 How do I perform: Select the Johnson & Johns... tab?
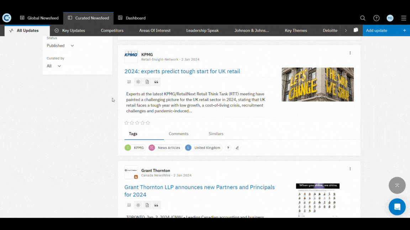coord(252,31)
